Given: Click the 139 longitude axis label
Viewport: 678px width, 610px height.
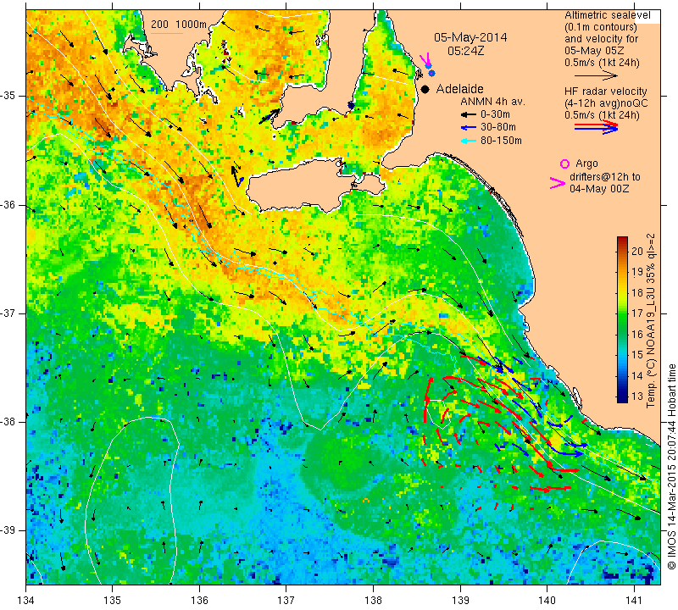Looking at the screenshot, I should coord(460,601).
